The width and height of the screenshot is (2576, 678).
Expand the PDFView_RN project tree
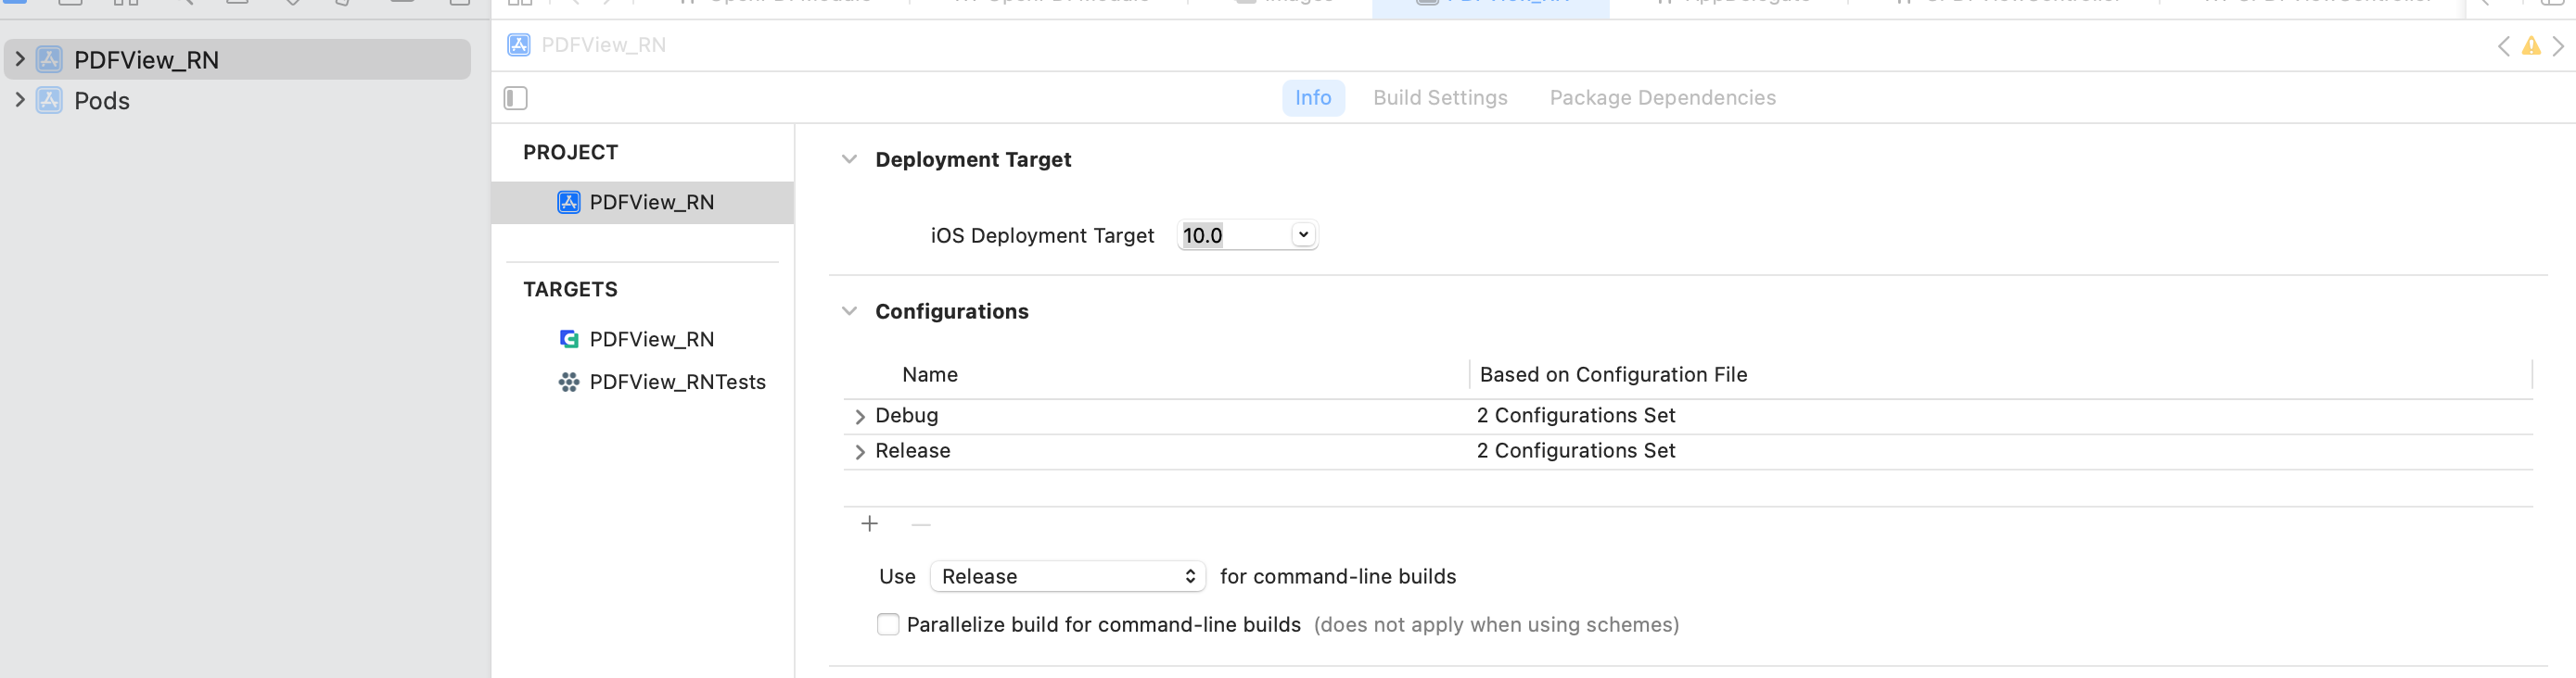point(19,60)
